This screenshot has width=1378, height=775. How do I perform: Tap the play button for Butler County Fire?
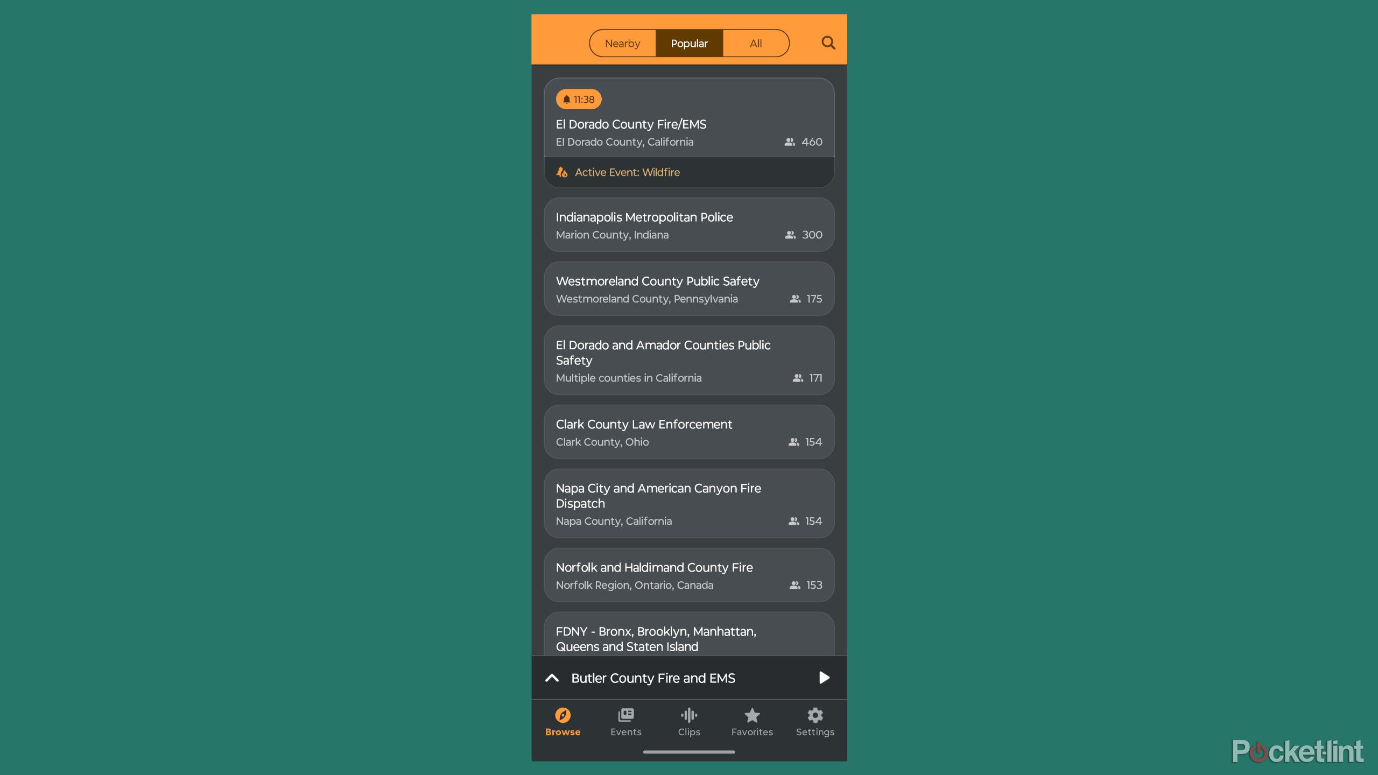click(x=824, y=678)
